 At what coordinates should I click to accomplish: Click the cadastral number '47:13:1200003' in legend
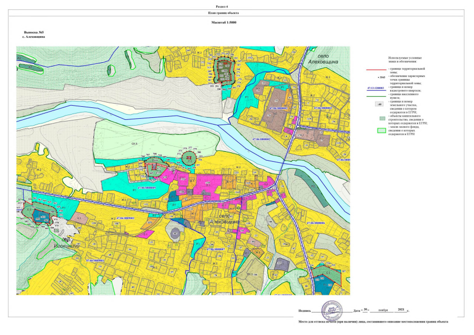point(377,89)
